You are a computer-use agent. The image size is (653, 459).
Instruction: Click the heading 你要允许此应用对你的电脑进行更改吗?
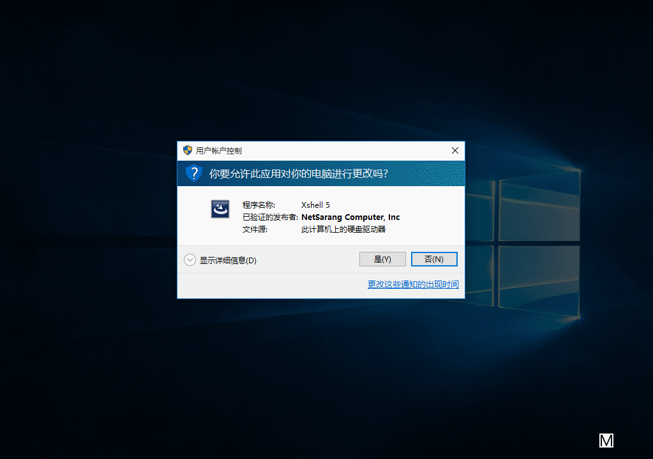(298, 173)
